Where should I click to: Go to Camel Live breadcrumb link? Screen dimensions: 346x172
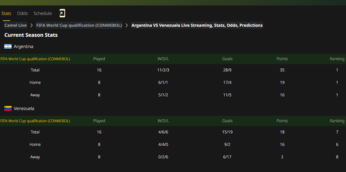tap(16, 25)
